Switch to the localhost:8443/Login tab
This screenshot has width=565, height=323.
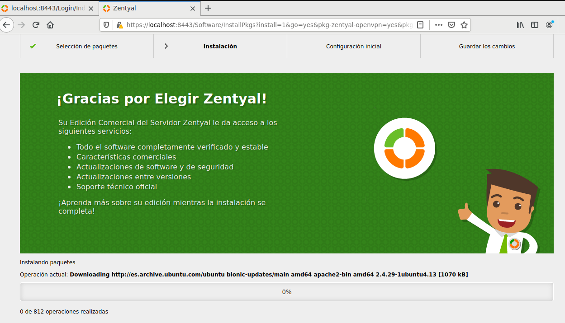(47, 8)
